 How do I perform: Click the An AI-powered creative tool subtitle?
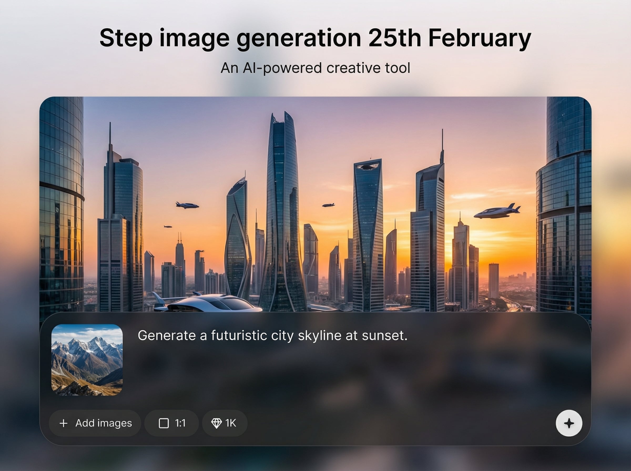point(315,68)
